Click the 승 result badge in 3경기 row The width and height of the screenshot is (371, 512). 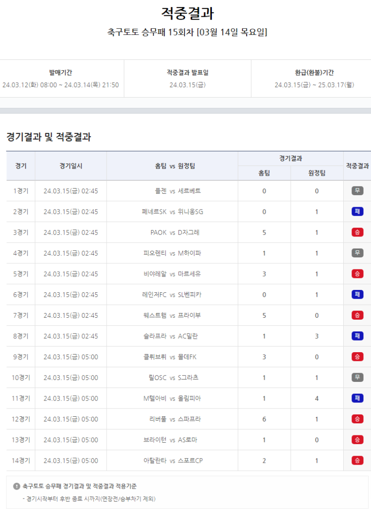357,232
